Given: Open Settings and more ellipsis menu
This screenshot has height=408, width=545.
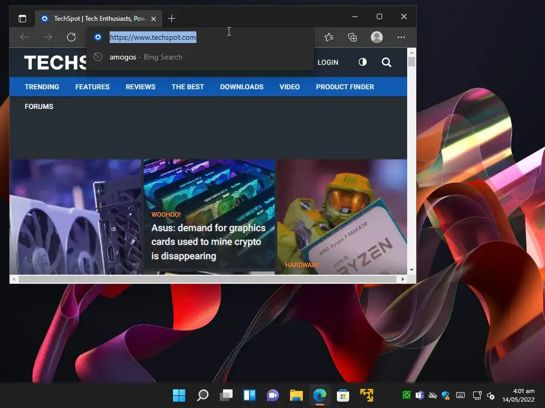Looking at the screenshot, I should click(x=401, y=37).
